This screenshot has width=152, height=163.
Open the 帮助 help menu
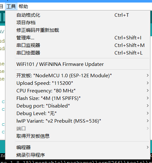pos(23,7)
